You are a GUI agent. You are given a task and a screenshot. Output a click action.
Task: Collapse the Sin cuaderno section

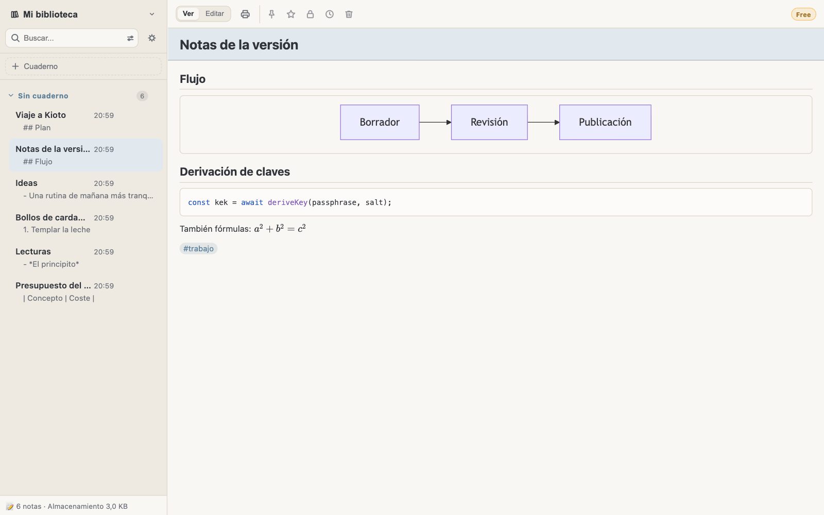[11, 96]
